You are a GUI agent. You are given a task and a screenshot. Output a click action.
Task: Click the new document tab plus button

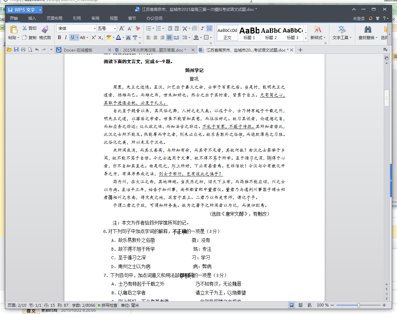point(300,50)
